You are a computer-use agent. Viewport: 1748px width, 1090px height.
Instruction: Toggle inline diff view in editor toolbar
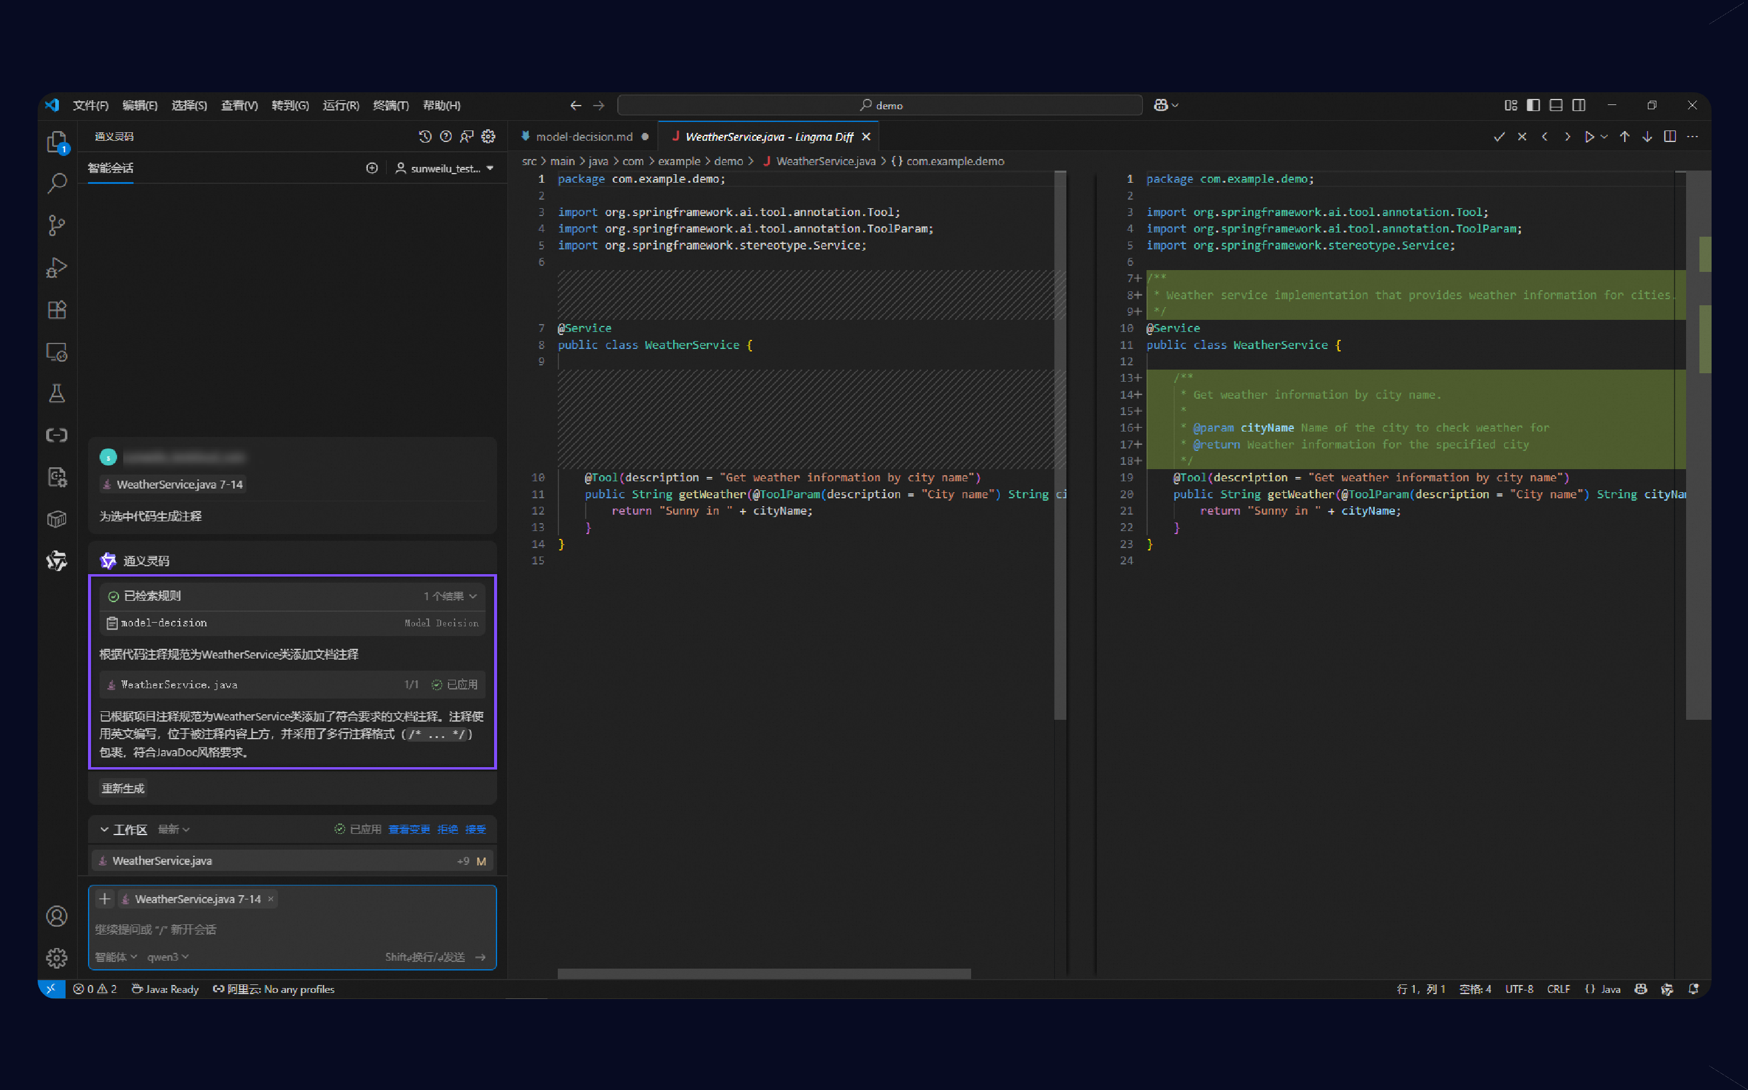point(1670,136)
